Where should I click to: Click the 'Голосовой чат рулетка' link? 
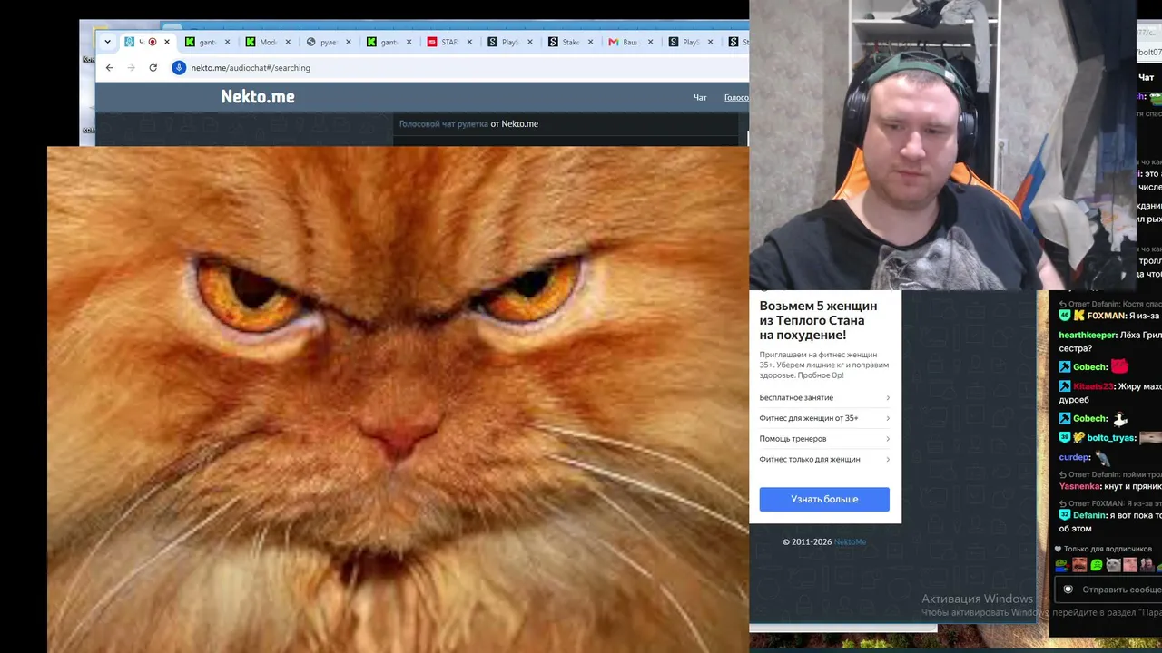coord(443,124)
